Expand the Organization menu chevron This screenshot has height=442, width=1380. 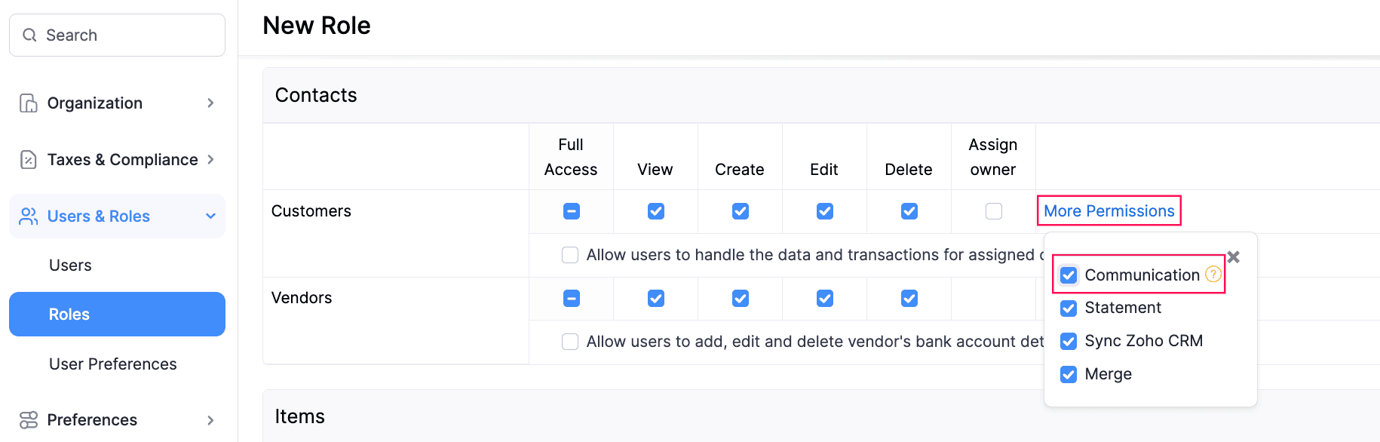click(x=210, y=103)
